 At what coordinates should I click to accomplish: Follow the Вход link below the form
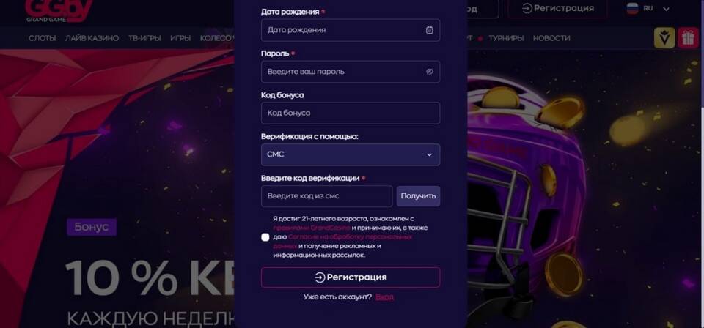pos(384,297)
